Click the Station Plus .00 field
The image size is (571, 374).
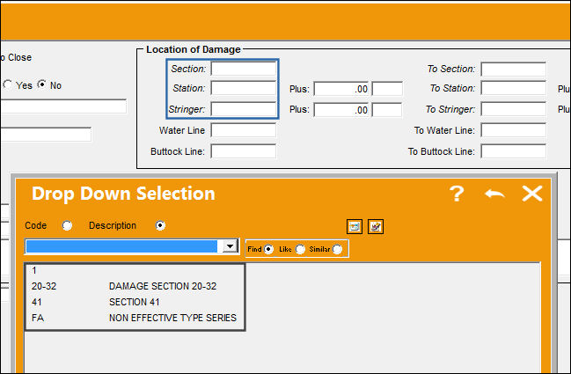point(341,89)
